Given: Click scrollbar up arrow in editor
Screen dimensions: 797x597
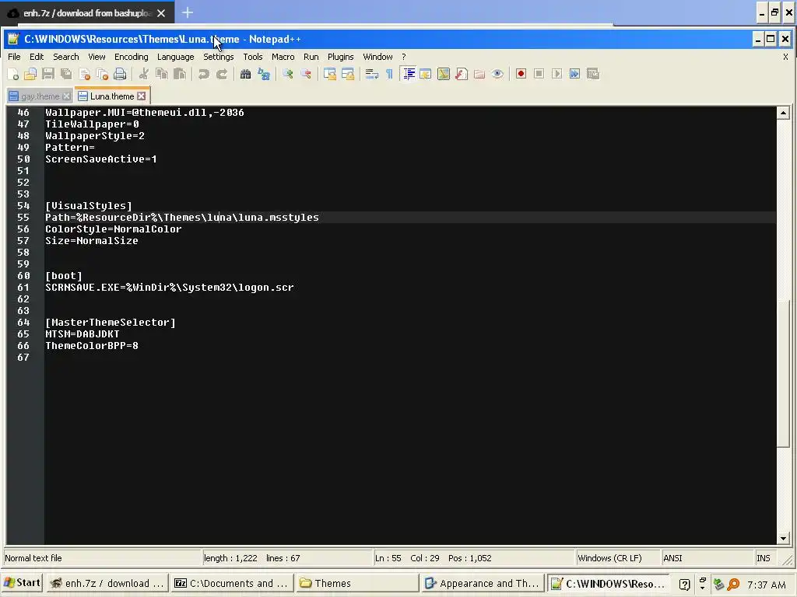Looking at the screenshot, I should point(783,113).
